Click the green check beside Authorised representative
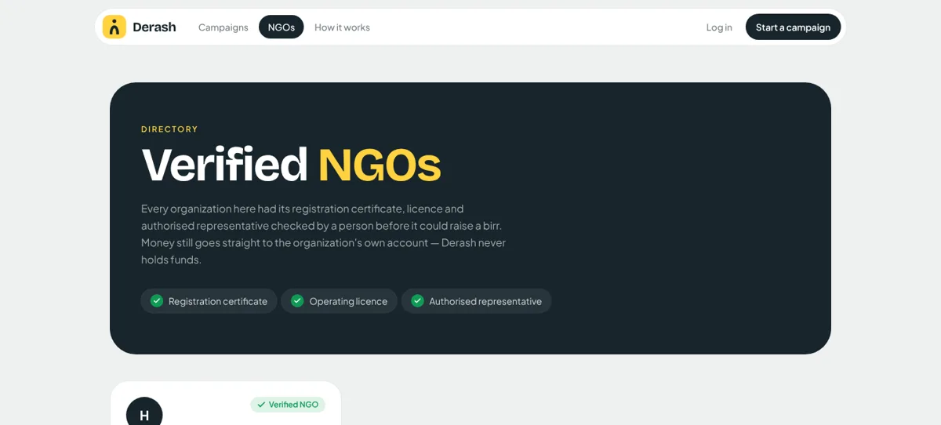Screen dimensions: 941x425 (417, 300)
